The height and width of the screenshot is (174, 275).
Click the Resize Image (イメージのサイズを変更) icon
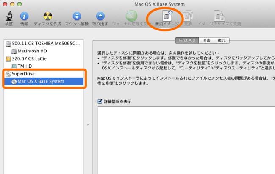[219, 16]
